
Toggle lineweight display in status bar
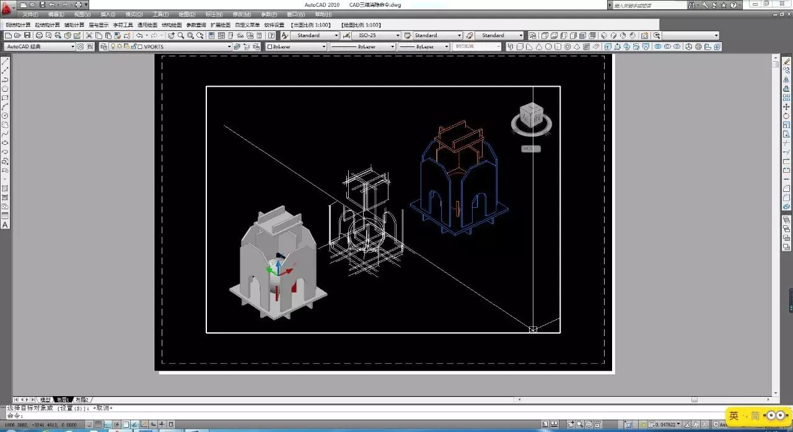[x=163, y=425]
